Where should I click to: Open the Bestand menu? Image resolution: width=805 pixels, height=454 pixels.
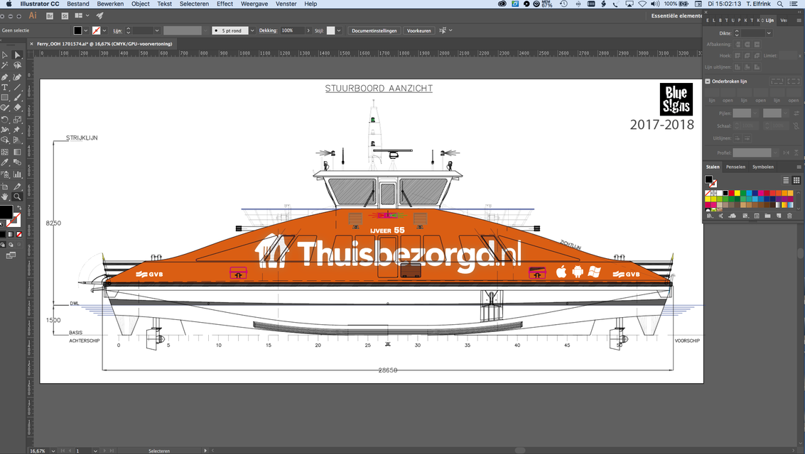click(x=78, y=4)
